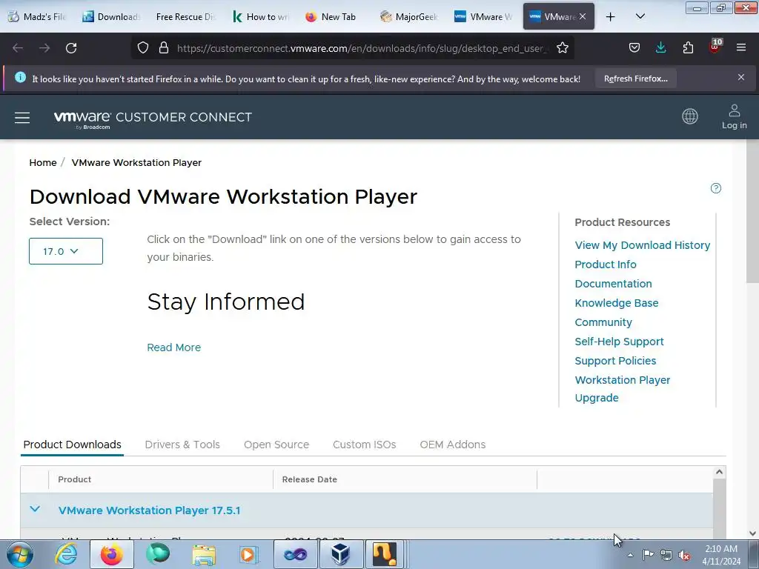
Task: Collapse the VMware Workstation Player 17.5.1 row
Action: pyautogui.click(x=35, y=510)
